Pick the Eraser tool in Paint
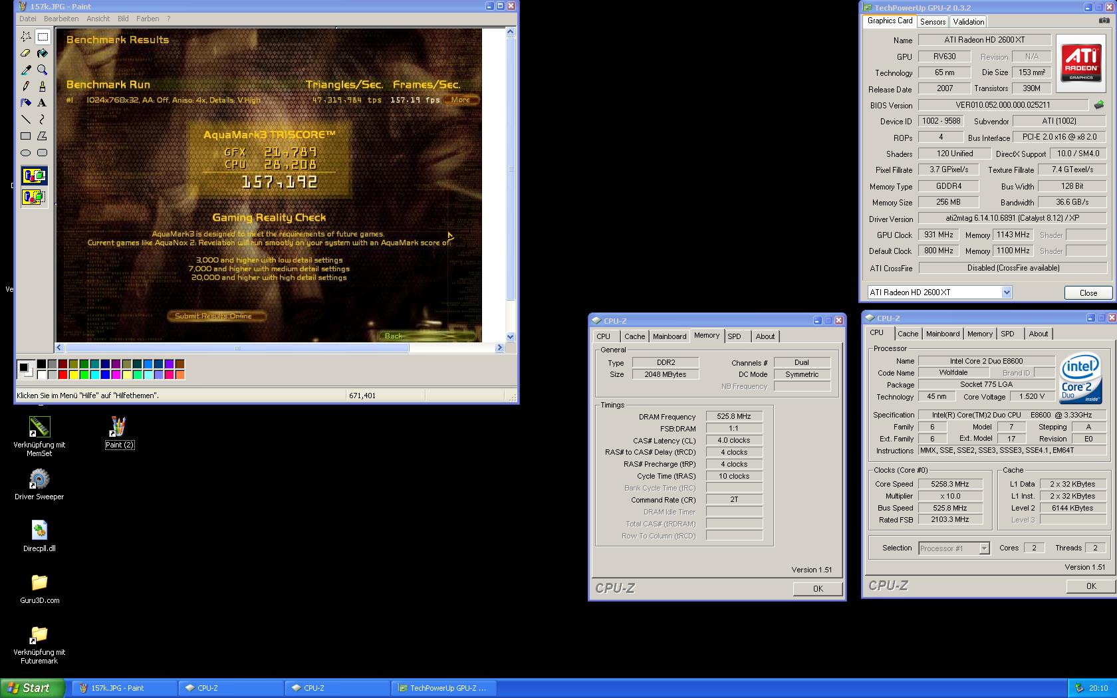This screenshot has height=698, width=1117. point(26,53)
